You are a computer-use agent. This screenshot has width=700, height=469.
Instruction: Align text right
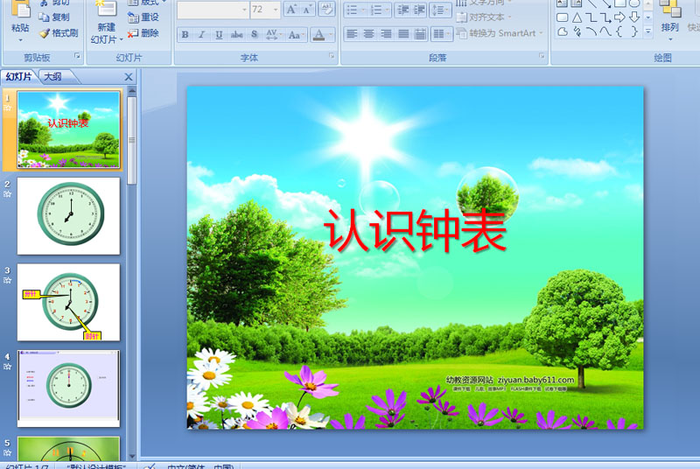coord(386,34)
